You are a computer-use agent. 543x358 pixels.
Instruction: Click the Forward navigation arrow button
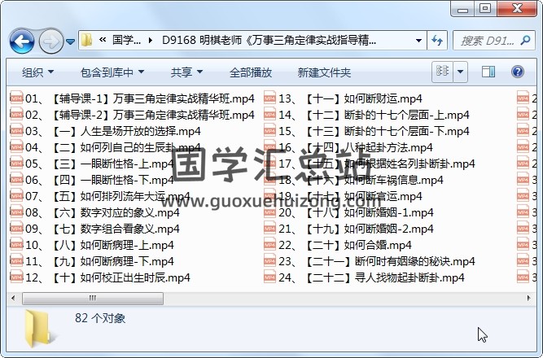tap(51, 41)
